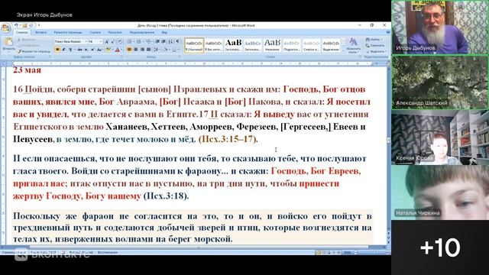The width and height of the screenshot is (489, 275).
Task: Open the Рецензирование ribbon tab
Action: [141, 32]
